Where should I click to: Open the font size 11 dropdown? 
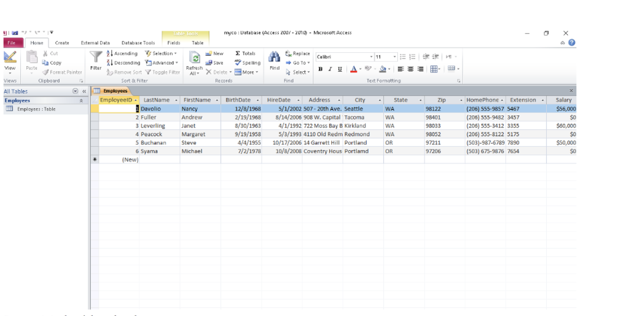(x=394, y=57)
